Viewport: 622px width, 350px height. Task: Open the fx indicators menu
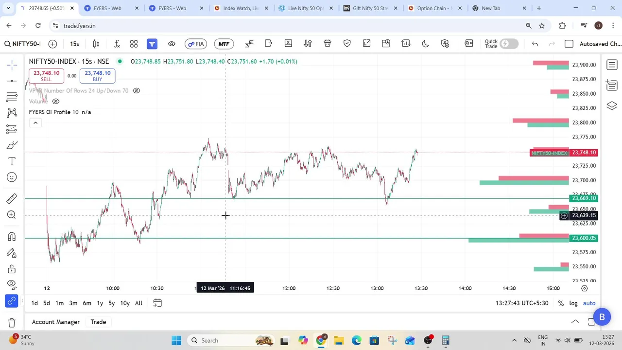click(117, 44)
